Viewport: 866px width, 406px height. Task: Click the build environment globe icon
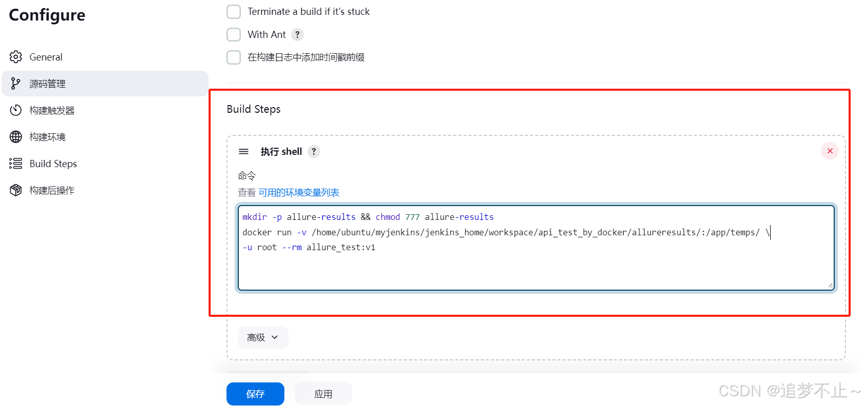(16, 137)
